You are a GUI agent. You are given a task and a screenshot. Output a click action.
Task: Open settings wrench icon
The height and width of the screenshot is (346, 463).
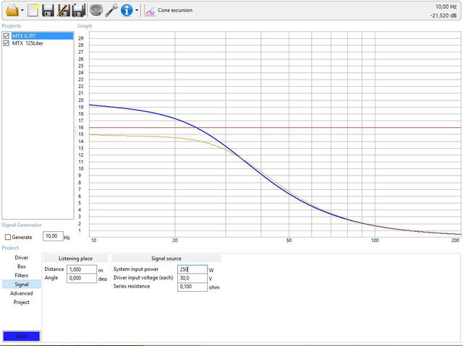point(111,10)
